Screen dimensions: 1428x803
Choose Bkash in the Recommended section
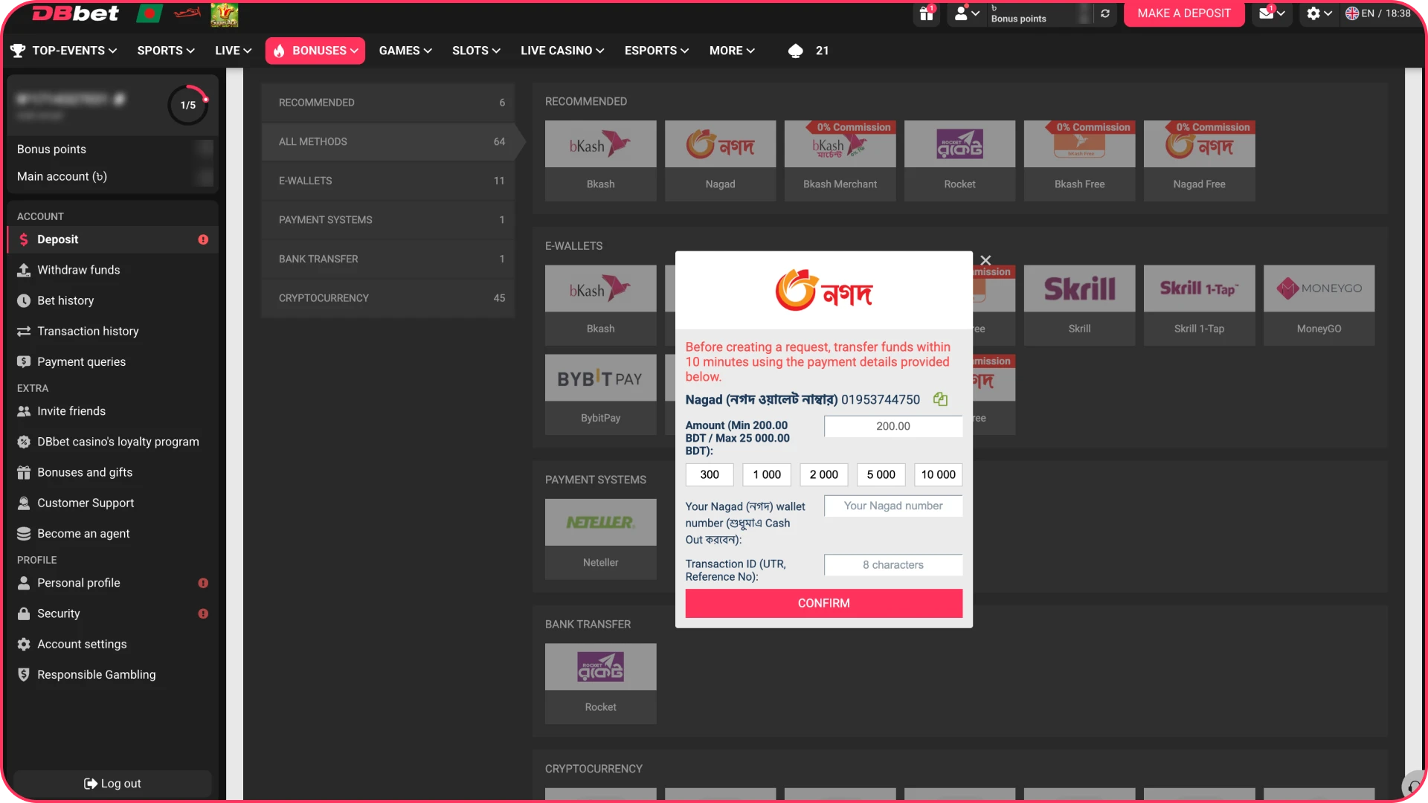pos(600,161)
